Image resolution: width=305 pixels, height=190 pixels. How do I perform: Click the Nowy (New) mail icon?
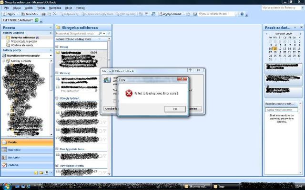coord(10,14)
